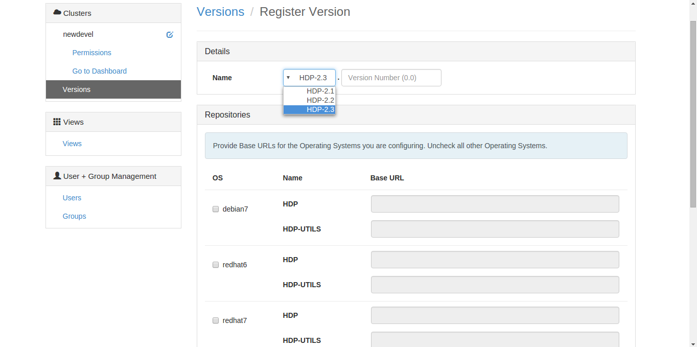Image resolution: width=697 pixels, height=347 pixels.
Task: Click the Version Number input field
Action: 391,78
